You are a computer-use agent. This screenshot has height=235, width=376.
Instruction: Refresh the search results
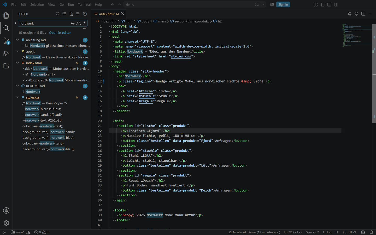57,14
